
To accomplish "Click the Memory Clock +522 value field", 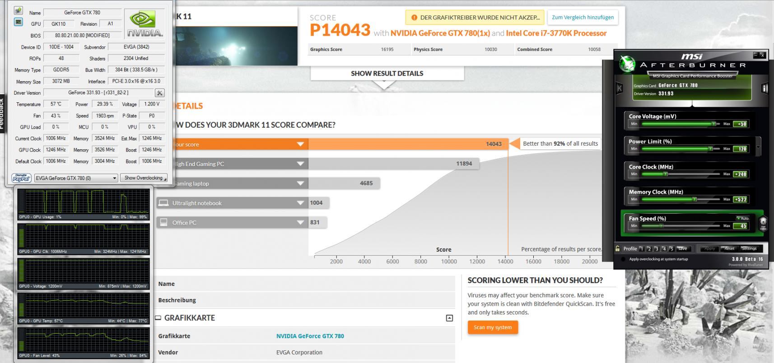I will tap(740, 199).
